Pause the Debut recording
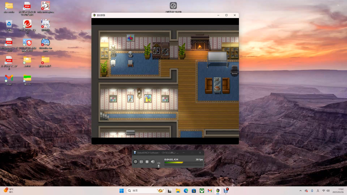This screenshot has width=347, height=195. [141, 162]
